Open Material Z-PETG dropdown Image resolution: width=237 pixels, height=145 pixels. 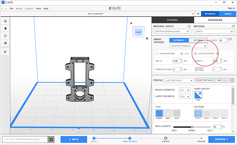tap(214, 32)
